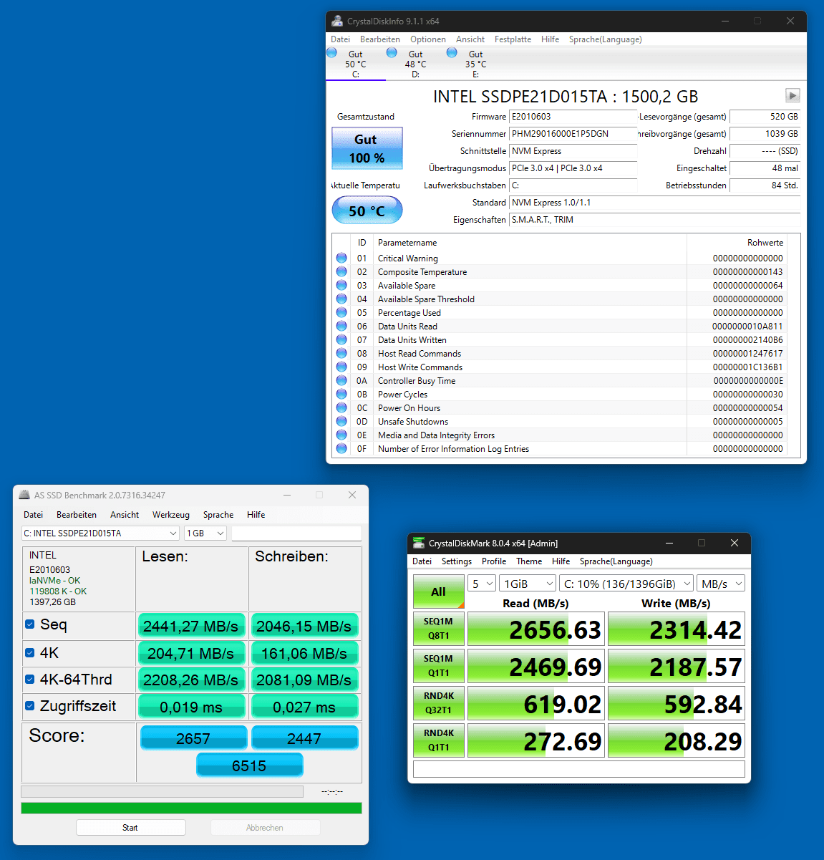This screenshot has height=860, width=824.
Task: Click the Rohwerte column header
Action: pyautogui.click(x=765, y=243)
